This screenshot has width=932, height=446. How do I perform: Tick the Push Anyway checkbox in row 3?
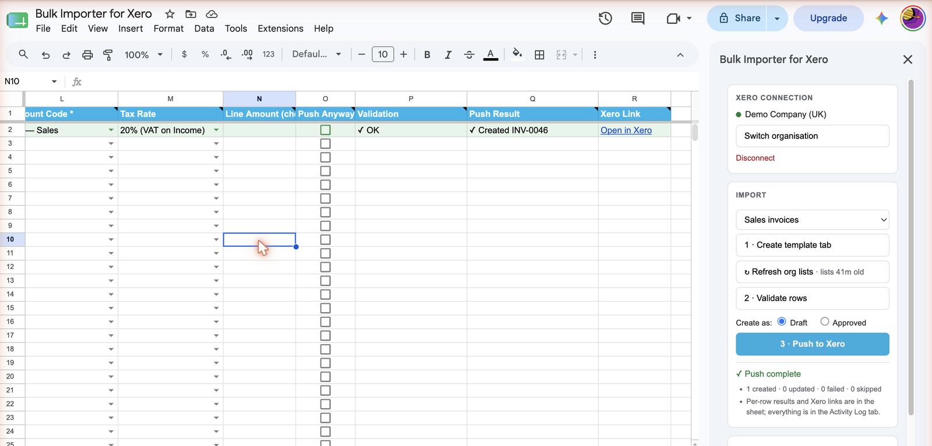point(326,143)
